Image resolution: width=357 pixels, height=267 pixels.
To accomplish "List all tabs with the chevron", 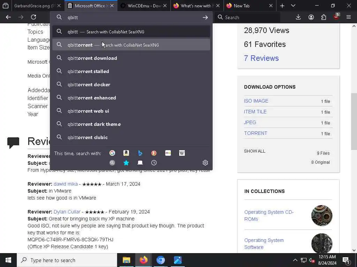I will (x=293, y=6).
